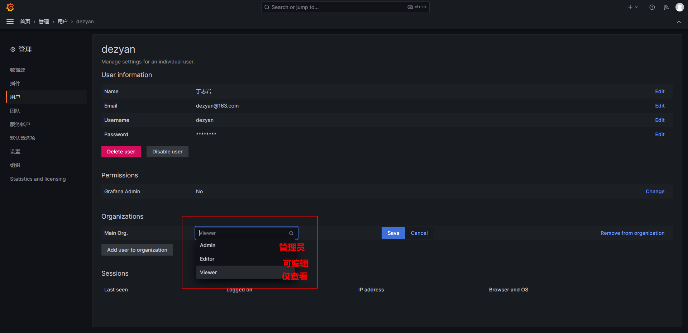Click the Delete user button

click(121, 152)
